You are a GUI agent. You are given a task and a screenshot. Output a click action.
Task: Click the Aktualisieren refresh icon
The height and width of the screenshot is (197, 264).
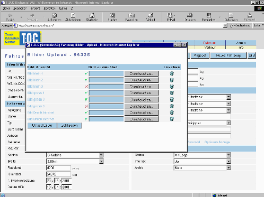pyautogui.click(x=73, y=15)
